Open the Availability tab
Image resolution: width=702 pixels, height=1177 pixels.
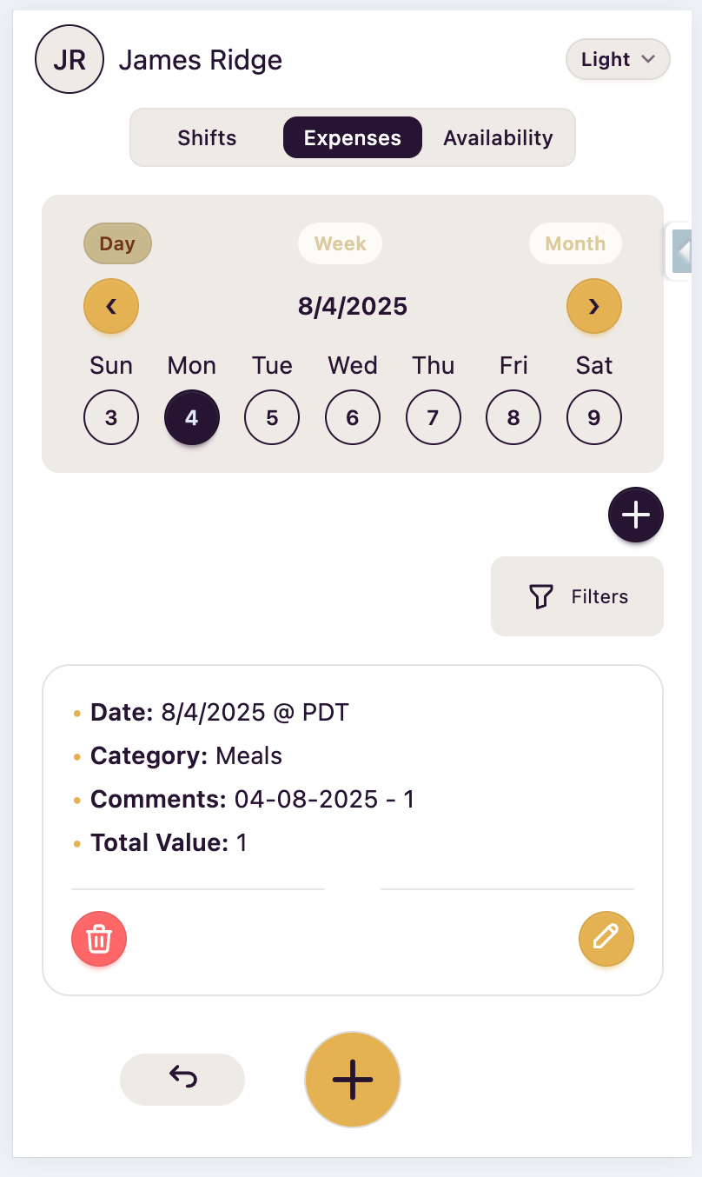point(498,137)
